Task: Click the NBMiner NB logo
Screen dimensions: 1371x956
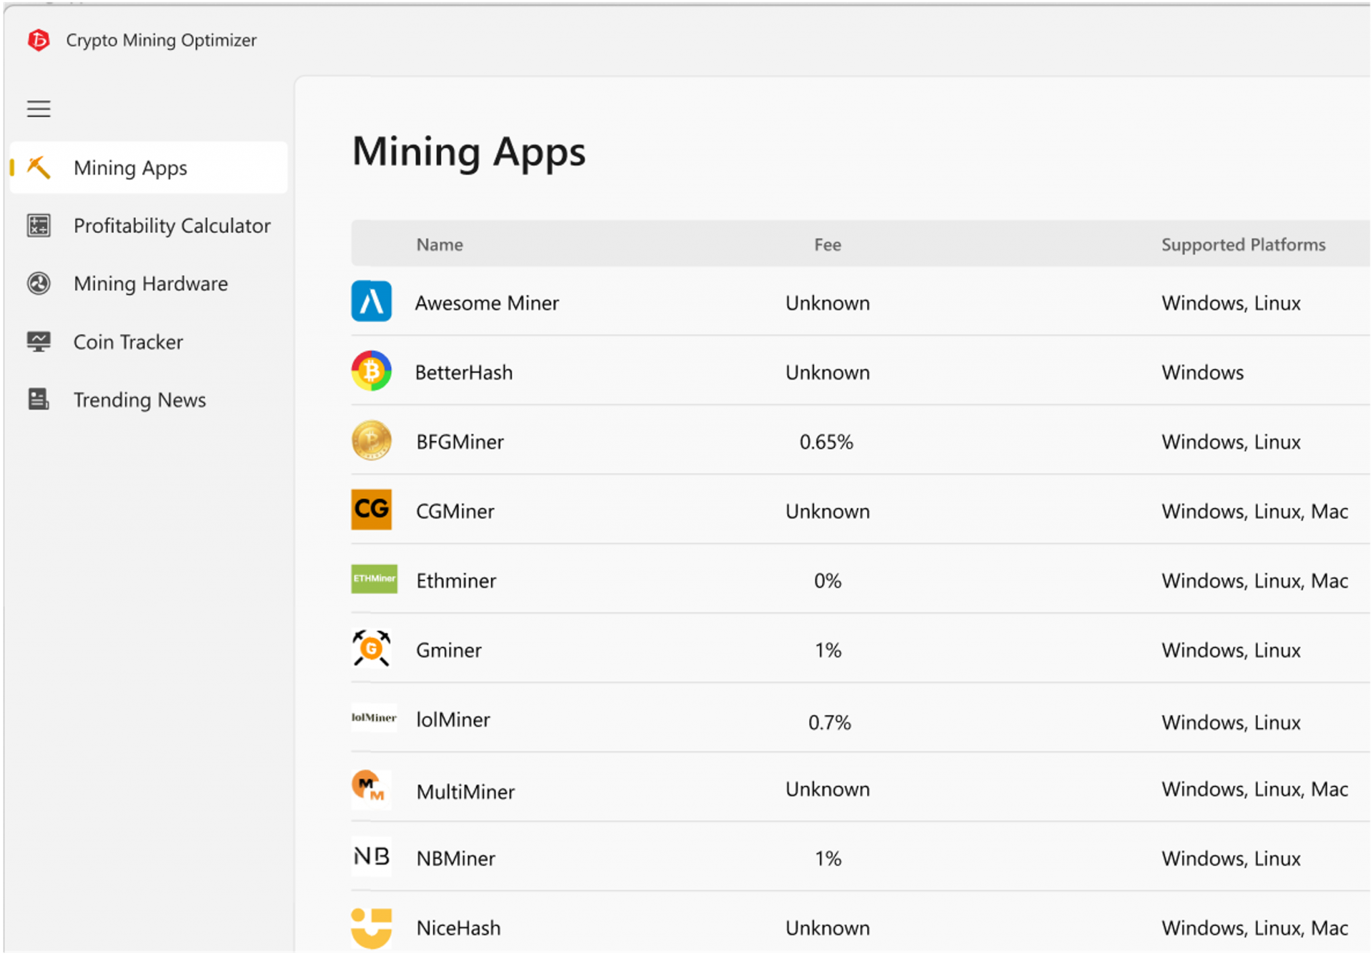Action: pyautogui.click(x=372, y=857)
